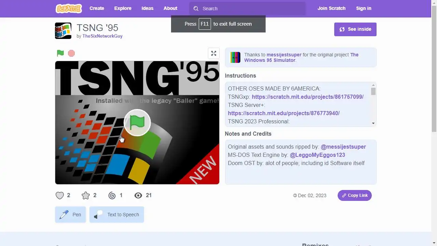Open the About page

point(170,8)
